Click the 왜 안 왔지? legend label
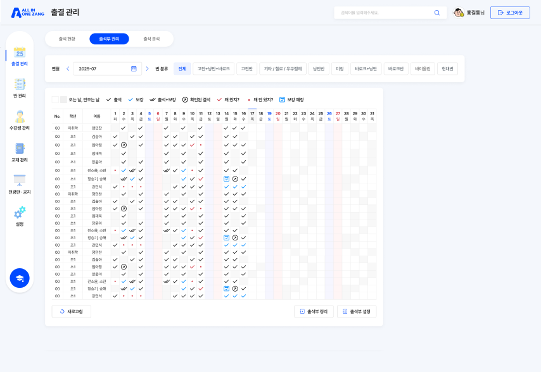 click(264, 100)
